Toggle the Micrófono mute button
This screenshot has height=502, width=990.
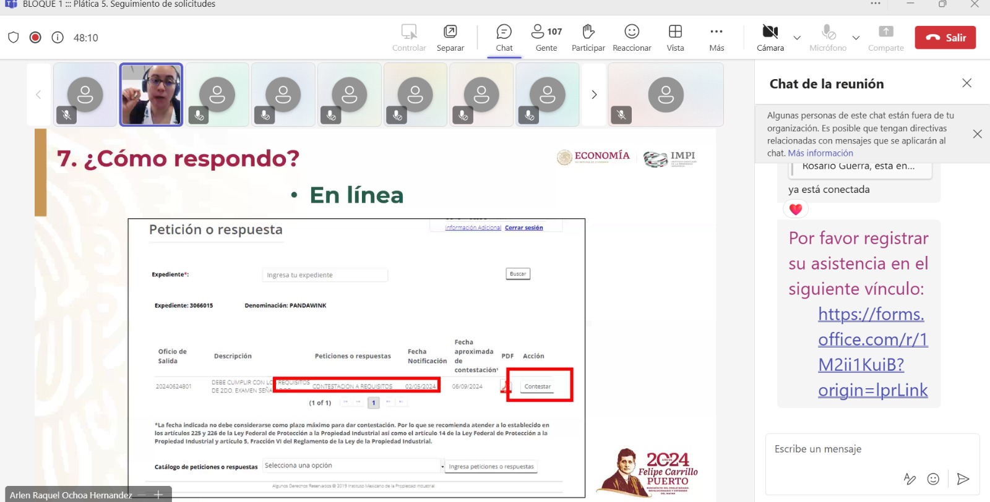click(x=827, y=37)
